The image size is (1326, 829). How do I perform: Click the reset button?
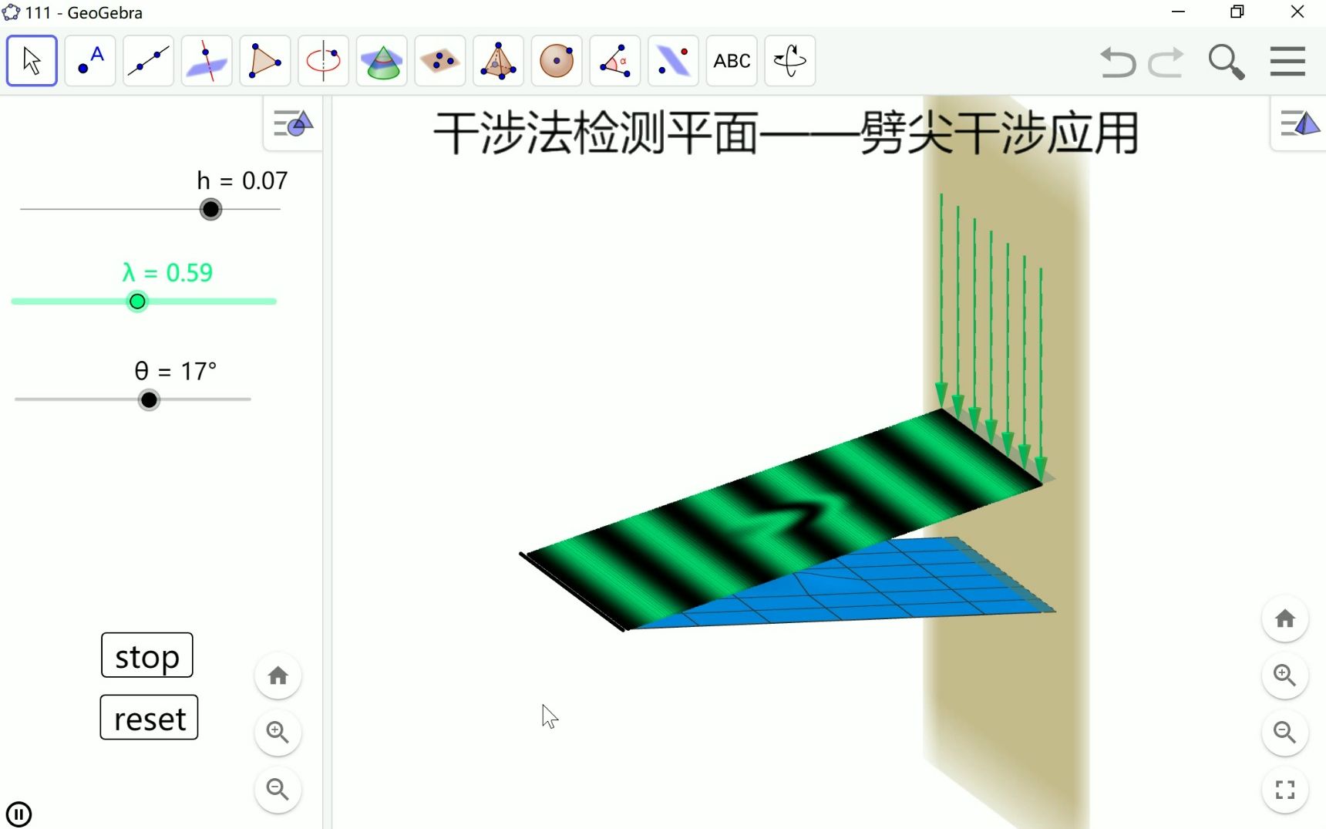point(149,718)
